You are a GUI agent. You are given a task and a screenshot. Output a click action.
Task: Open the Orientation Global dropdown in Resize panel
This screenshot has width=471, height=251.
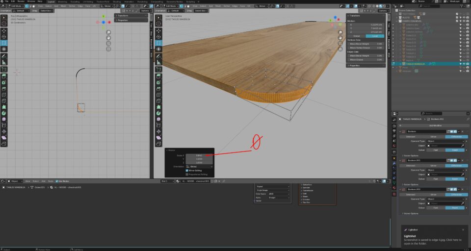pyautogui.click(x=200, y=167)
